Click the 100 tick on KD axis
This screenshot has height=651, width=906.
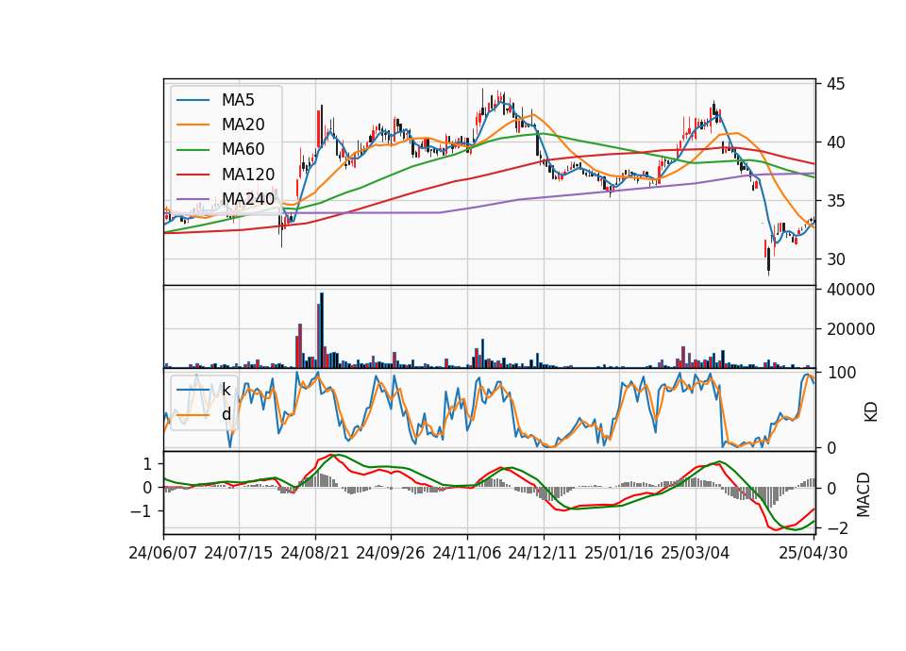click(x=841, y=374)
